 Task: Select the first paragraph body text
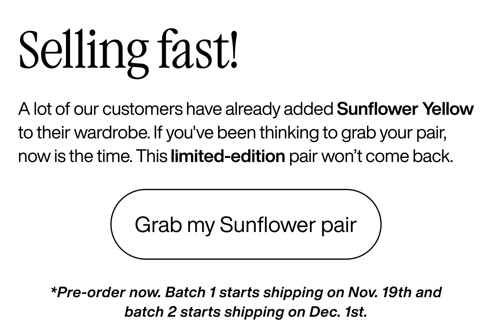coord(244,132)
